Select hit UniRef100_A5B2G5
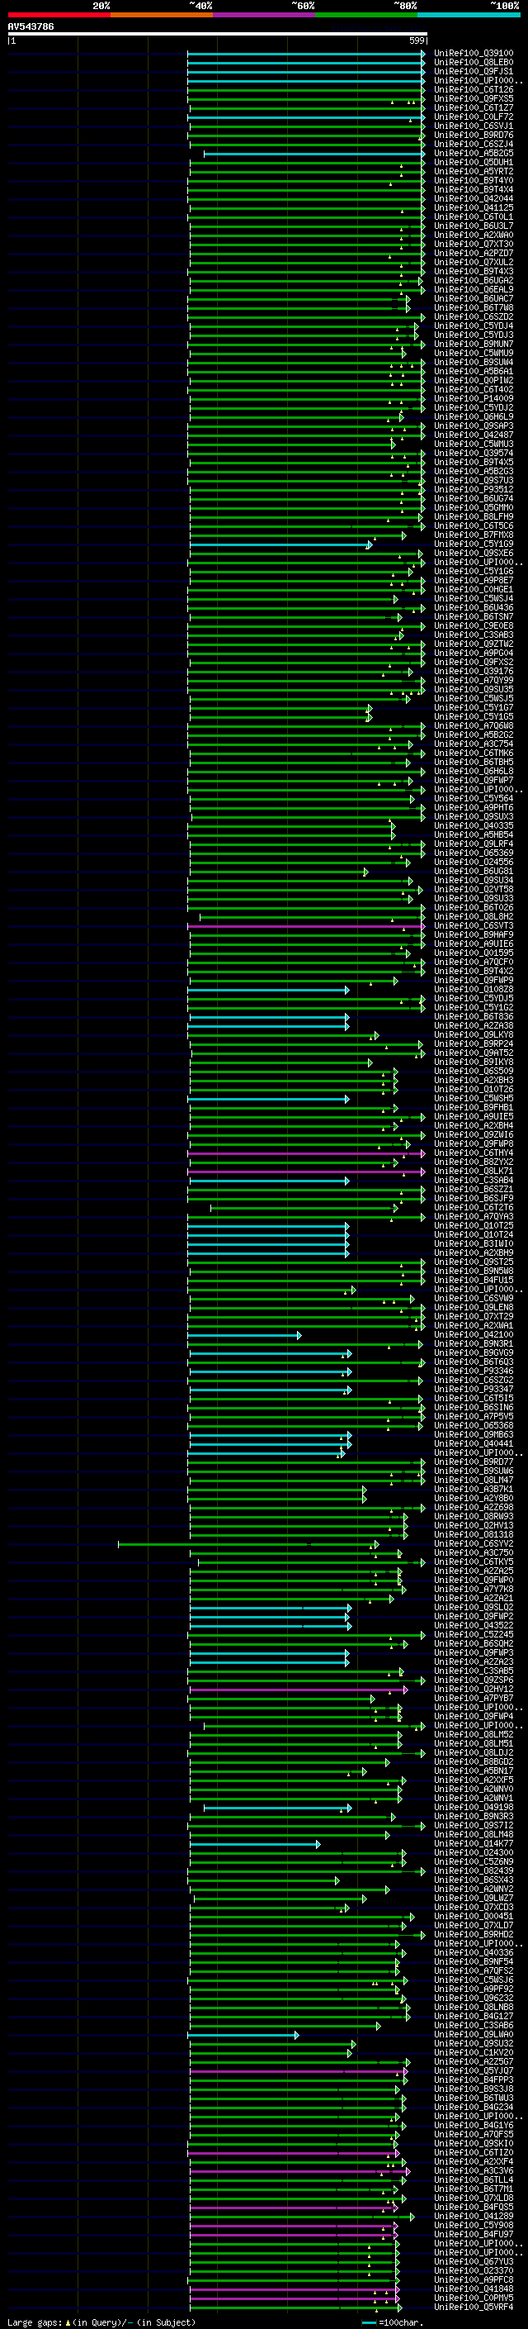Image resolution: width=528 pixels, height=2329 pixels. [x=474, y=153]
